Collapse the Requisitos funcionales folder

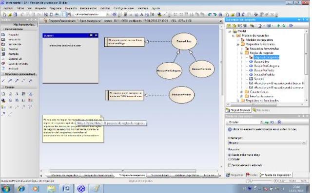tap(237, 44)
